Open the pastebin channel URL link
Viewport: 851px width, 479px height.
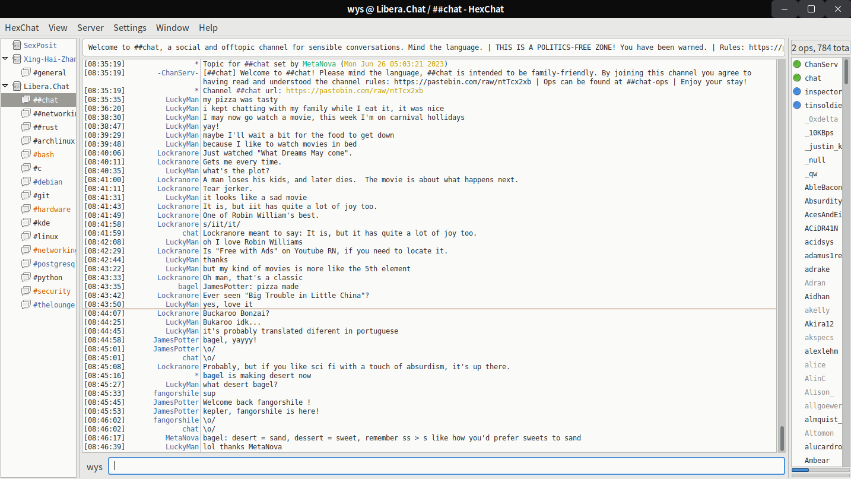pyautogui.click(x=354, y=91)
